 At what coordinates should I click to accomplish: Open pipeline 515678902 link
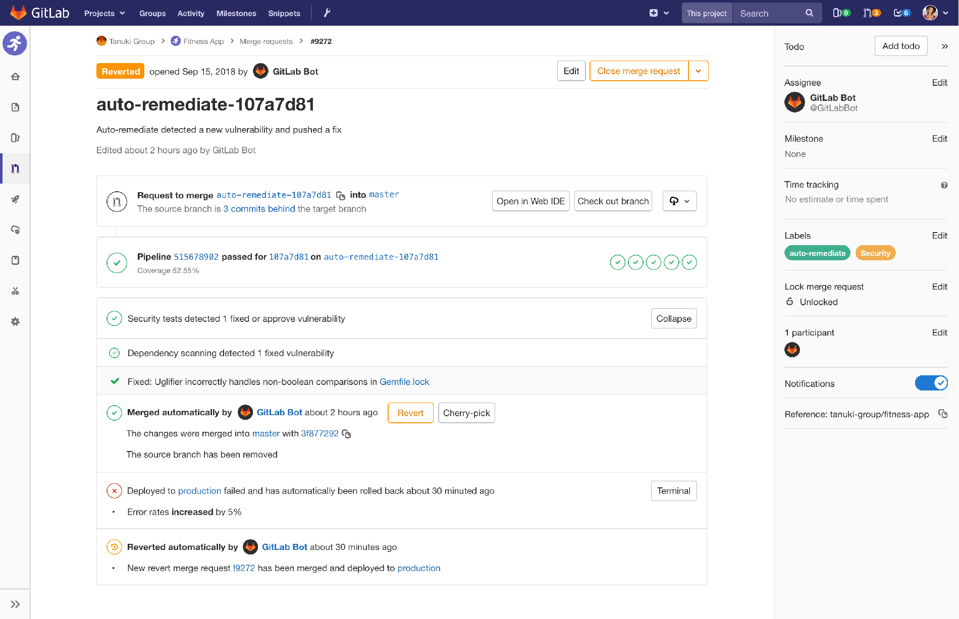click(x=196, y=257)
